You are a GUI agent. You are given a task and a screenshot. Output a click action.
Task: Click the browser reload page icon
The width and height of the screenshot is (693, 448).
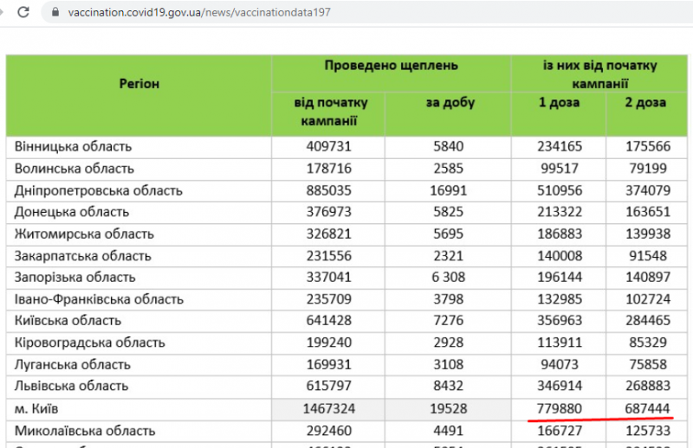(24, 13)
